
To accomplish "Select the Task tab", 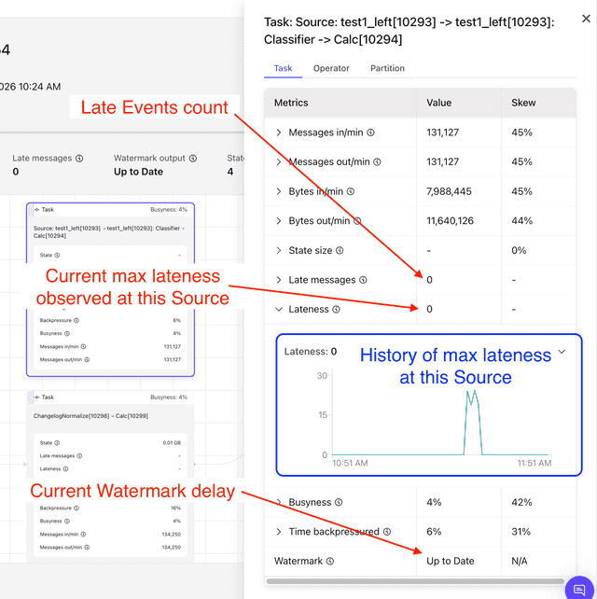I will coord(283,68).
